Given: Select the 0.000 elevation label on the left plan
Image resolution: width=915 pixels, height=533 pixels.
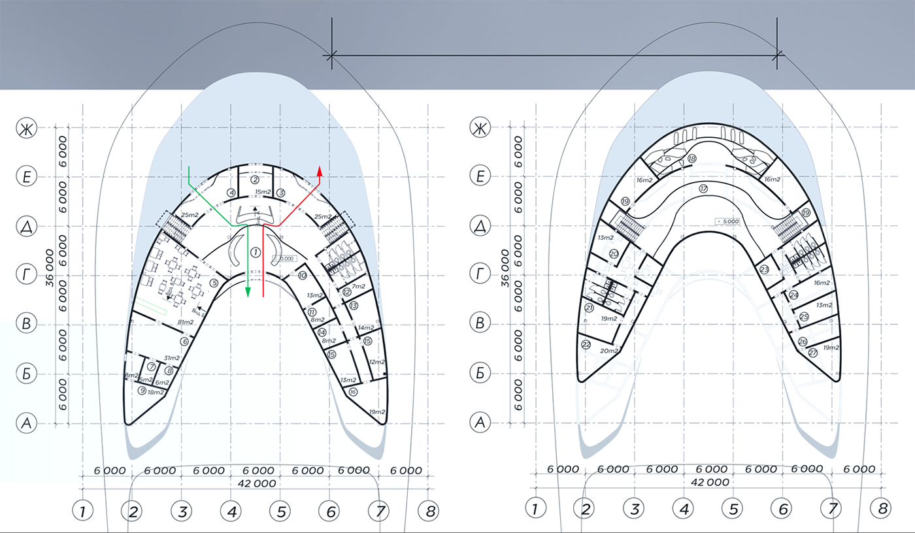Looking at the screenshot, I should pyautogui.click(x=285, y=259).
